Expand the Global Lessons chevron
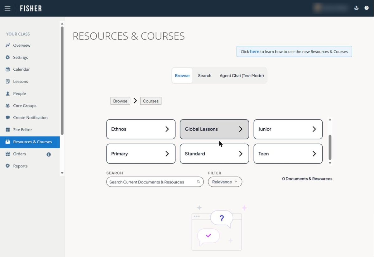 (x=241, y=129)
